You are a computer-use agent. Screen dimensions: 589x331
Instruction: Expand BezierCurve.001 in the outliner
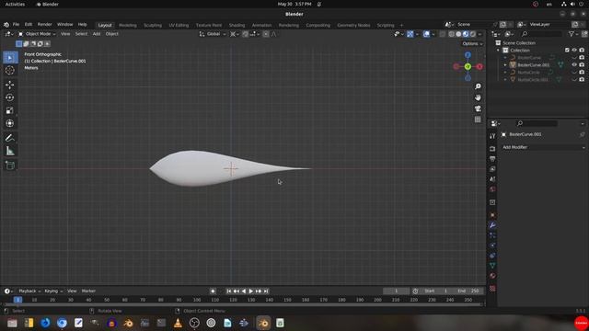tap(505, 65)
